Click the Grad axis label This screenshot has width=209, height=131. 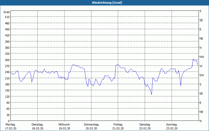(7, 12)
